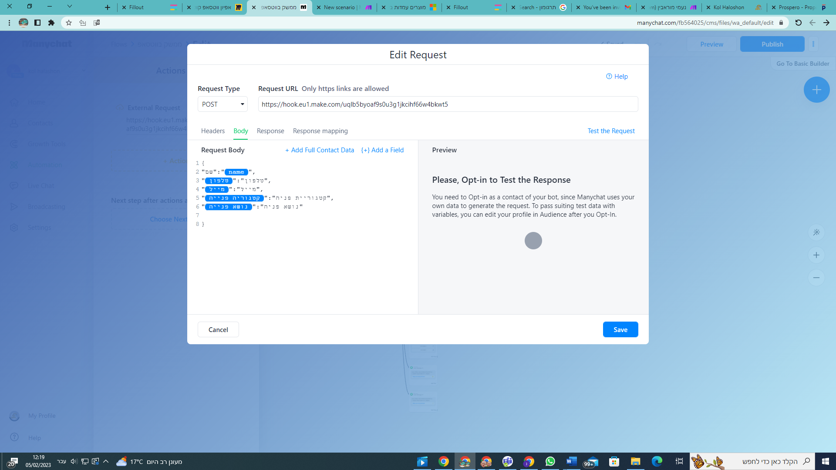Click Add Full Contact Data

[320, 150]
